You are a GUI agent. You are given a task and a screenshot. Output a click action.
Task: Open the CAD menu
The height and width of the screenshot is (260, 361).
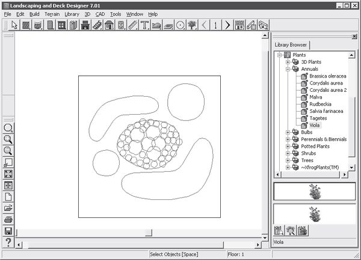coord(99,13)
